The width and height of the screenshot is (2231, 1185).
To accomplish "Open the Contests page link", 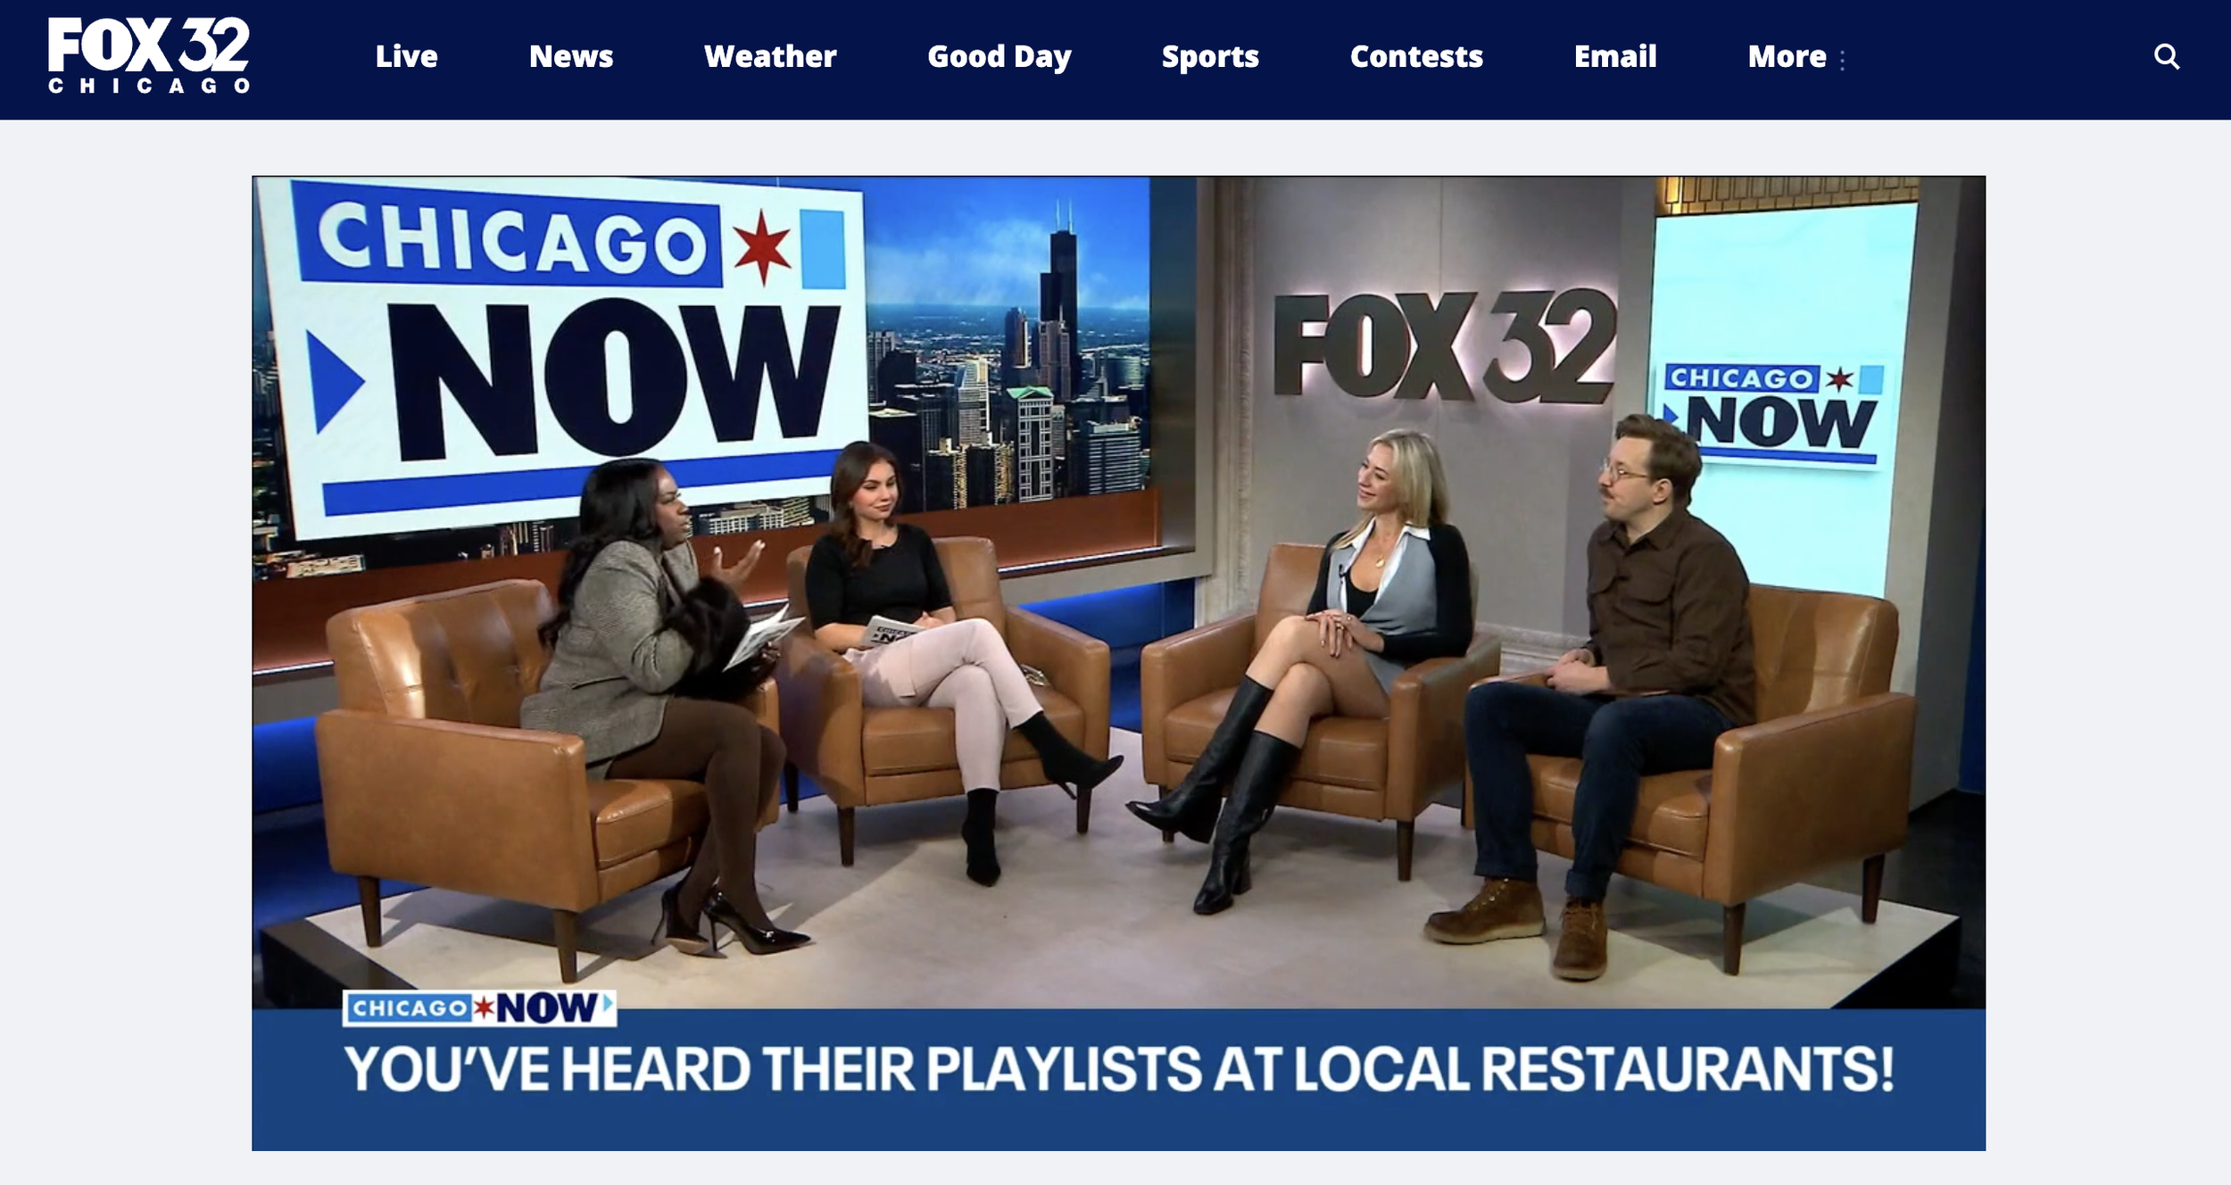I will (1416, 57).
